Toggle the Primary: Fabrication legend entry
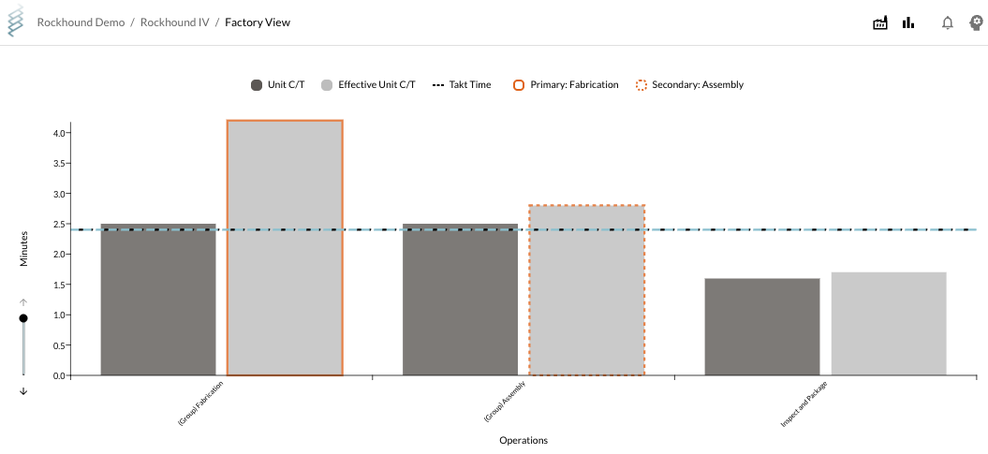This screenshot has width=988, height=454. click(x=566, y=85)
